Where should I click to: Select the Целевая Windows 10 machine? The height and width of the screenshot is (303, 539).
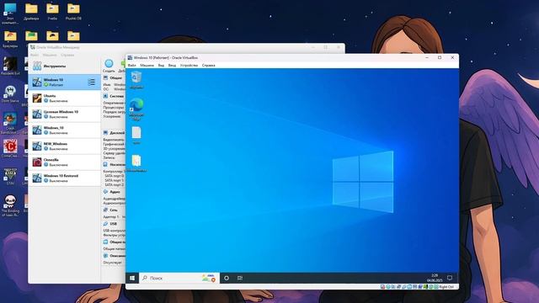coord(65,114)
